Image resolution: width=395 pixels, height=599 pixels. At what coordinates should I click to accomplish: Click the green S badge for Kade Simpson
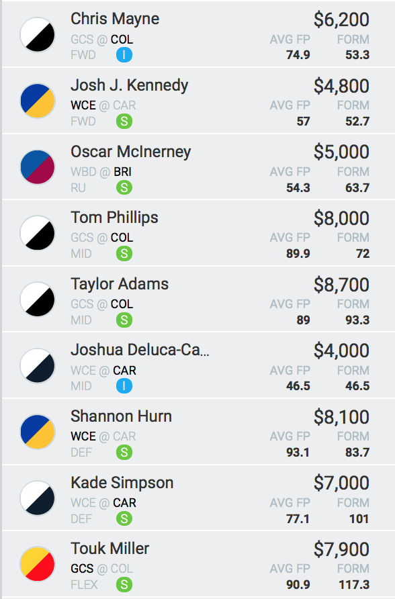click(124, 519)
